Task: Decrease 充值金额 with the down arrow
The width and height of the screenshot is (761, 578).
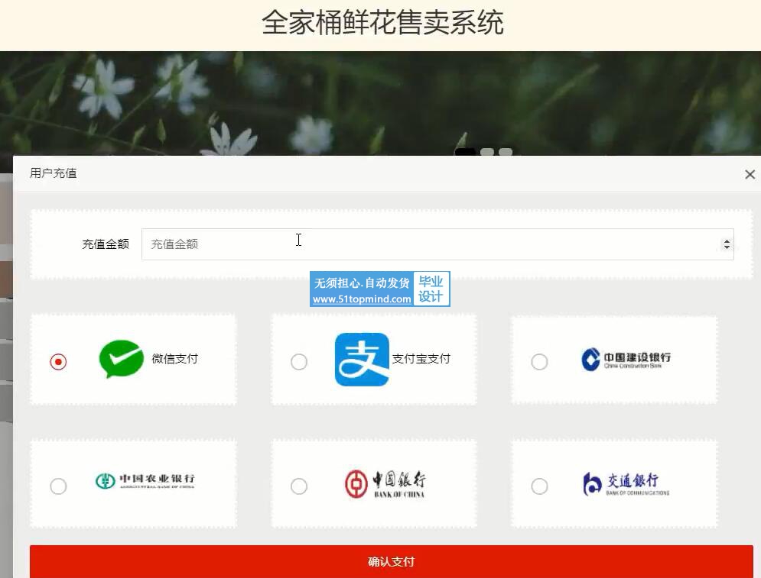Action: [726, 247]
